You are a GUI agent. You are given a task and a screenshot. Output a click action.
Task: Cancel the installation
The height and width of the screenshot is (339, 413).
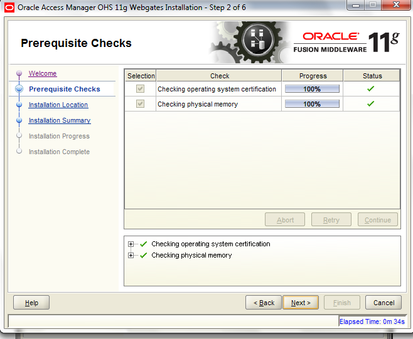pyautogui.click(x=383, y=303)
